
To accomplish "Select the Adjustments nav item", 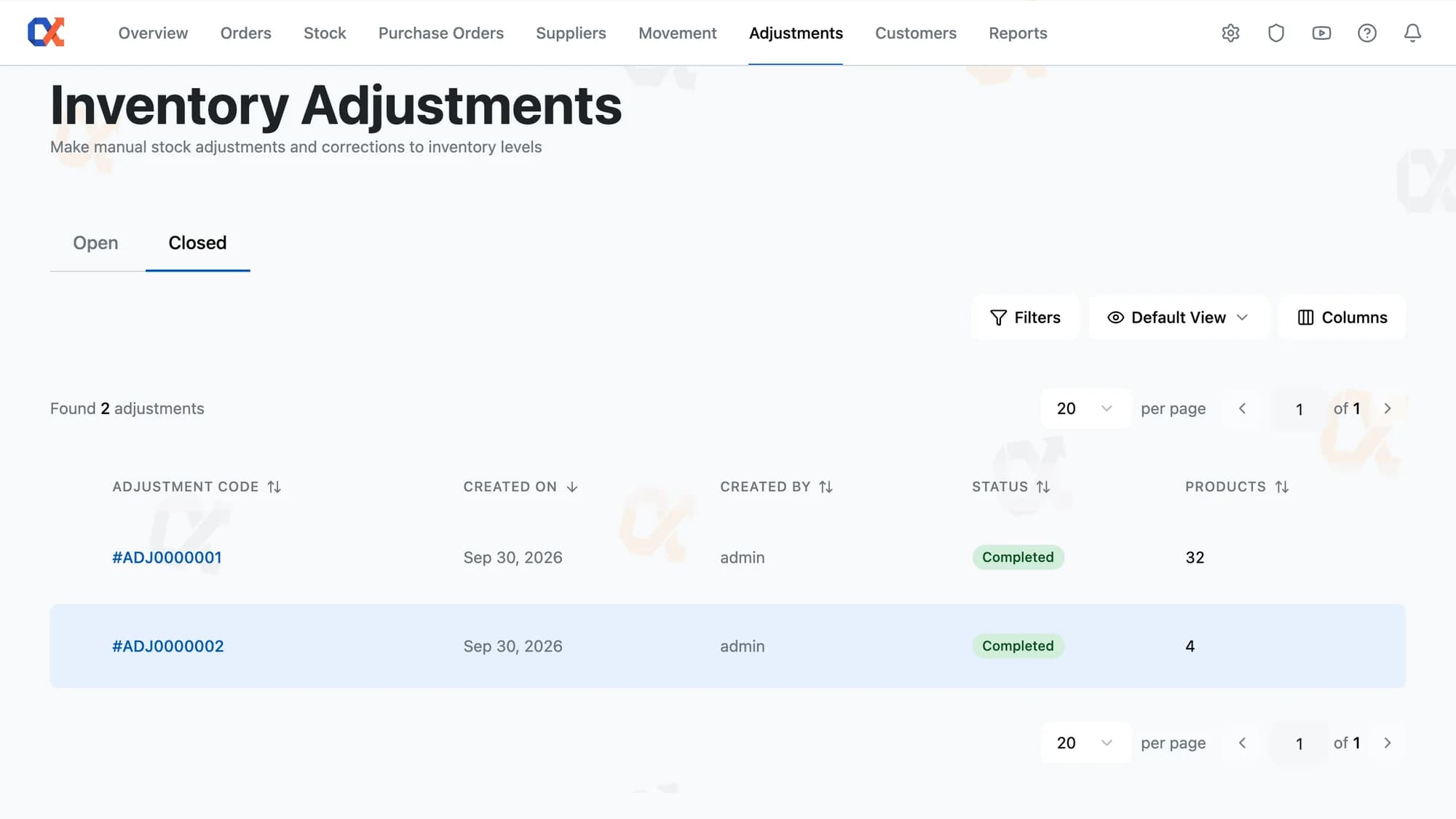I will click(796, 33).
